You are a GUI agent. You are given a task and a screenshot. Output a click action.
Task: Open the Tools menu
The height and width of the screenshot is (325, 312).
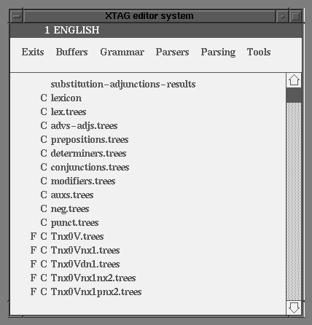[259, 52]
